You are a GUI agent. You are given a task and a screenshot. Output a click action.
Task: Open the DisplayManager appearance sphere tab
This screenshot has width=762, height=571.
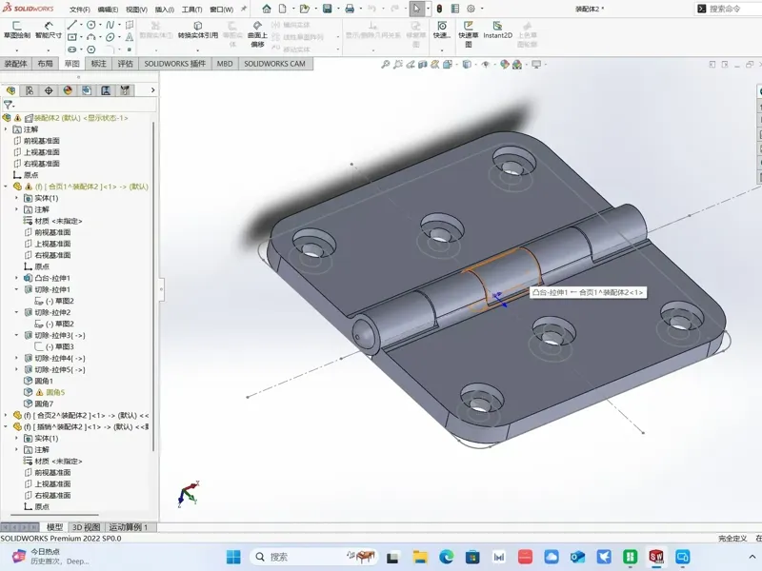pyautogui.click(x=68, y=90)
